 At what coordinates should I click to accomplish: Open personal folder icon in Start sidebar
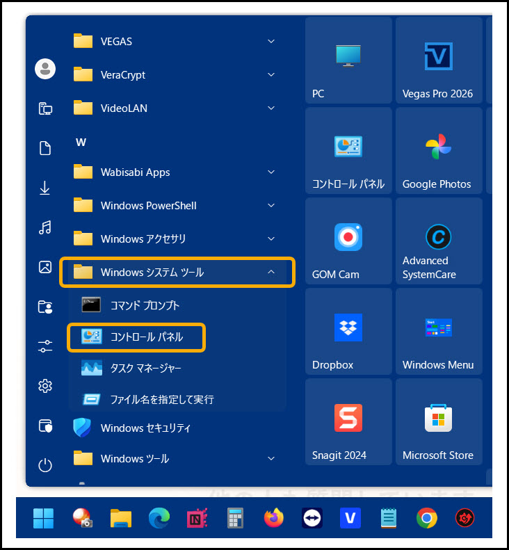(45, 307)
